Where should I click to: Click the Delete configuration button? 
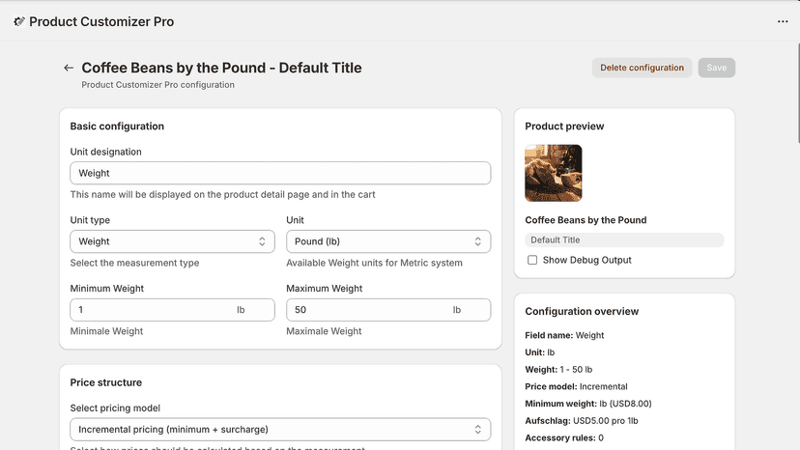642,68
